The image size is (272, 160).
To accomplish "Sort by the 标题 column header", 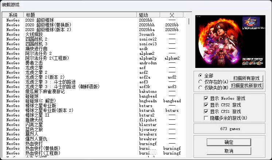I will [x=80, y=15].
